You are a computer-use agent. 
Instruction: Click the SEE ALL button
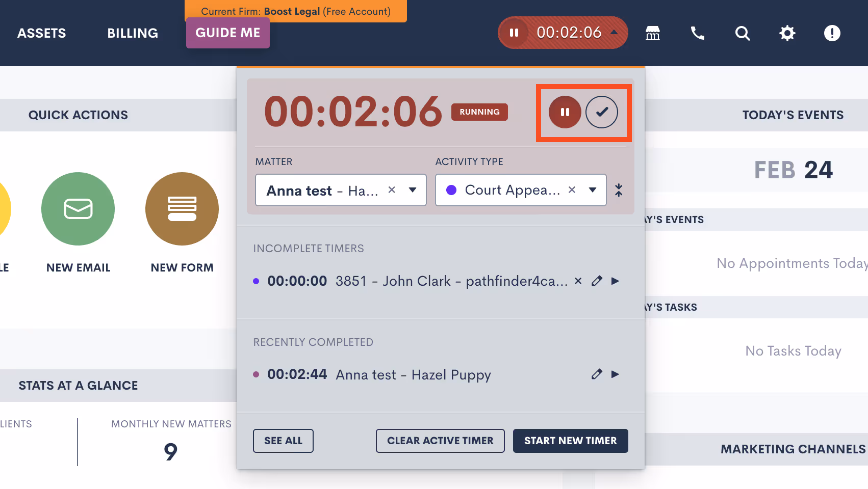(x=283, y=441)
